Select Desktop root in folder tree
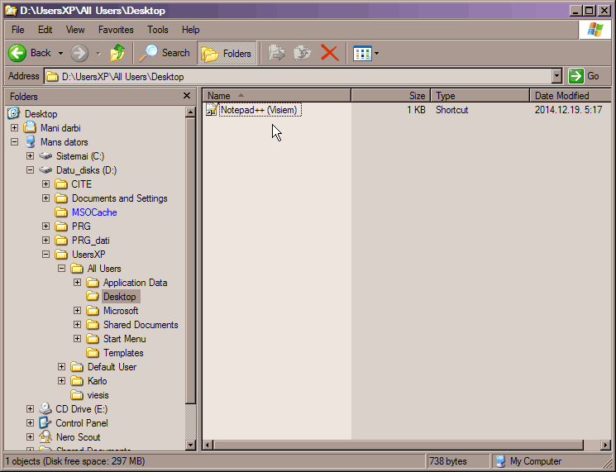This screenshot has height=472, width=616. point(41,114)
